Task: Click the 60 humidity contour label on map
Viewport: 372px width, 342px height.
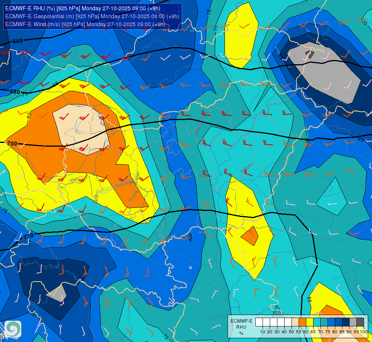Action: pos(29,116)
